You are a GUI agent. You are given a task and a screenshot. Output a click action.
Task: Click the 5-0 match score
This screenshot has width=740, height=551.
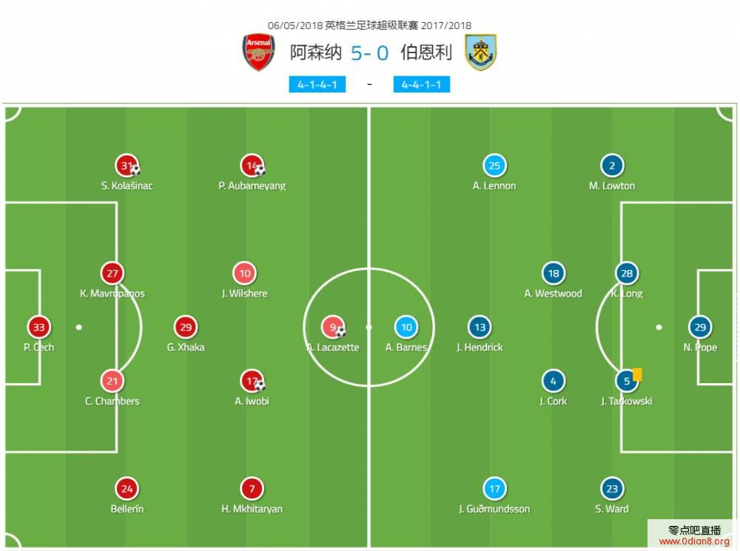point(369,53)
